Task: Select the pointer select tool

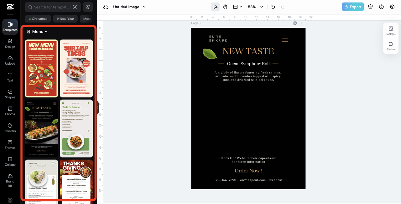Action: click(215, 7)
